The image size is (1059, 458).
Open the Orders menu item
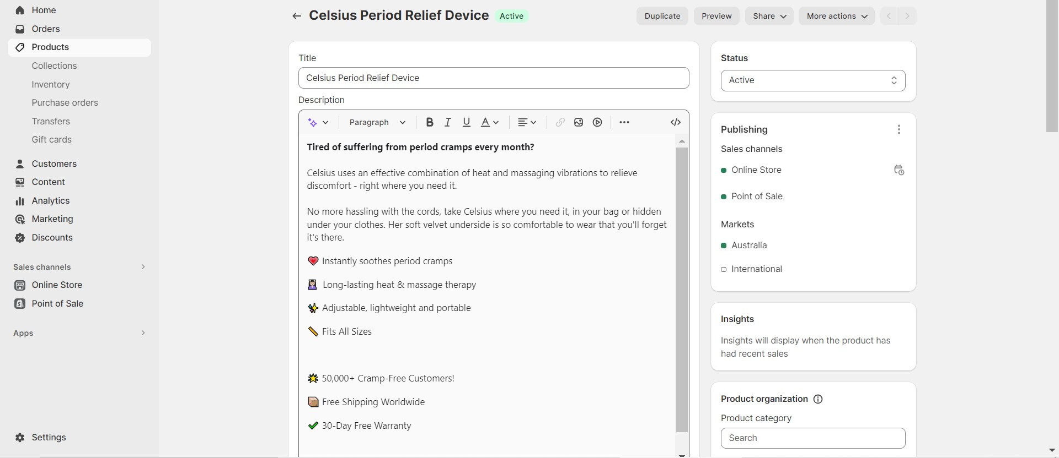click(x=46, y=29)
